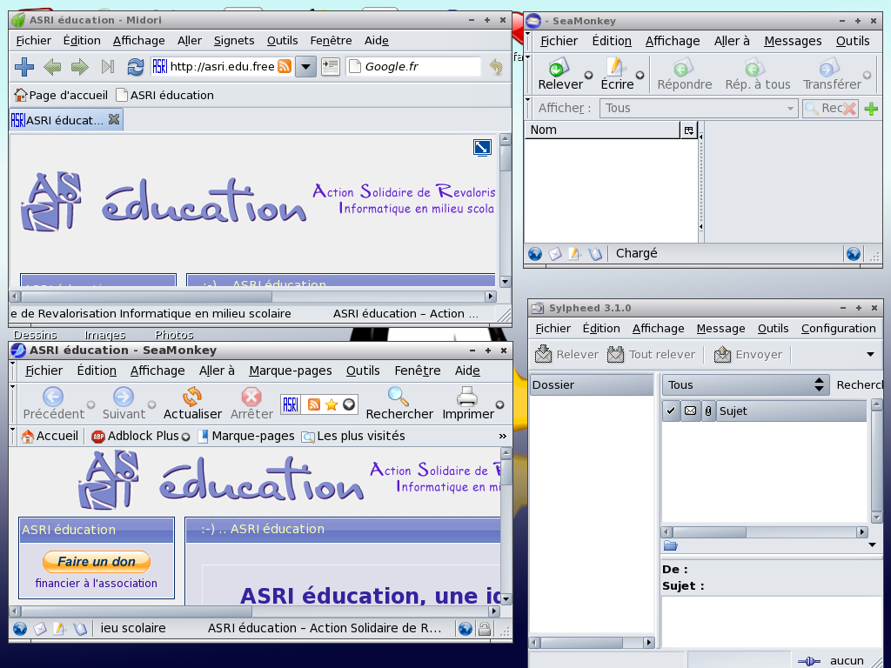Open a new tab with Midori's plus icon

pos(23,67)
